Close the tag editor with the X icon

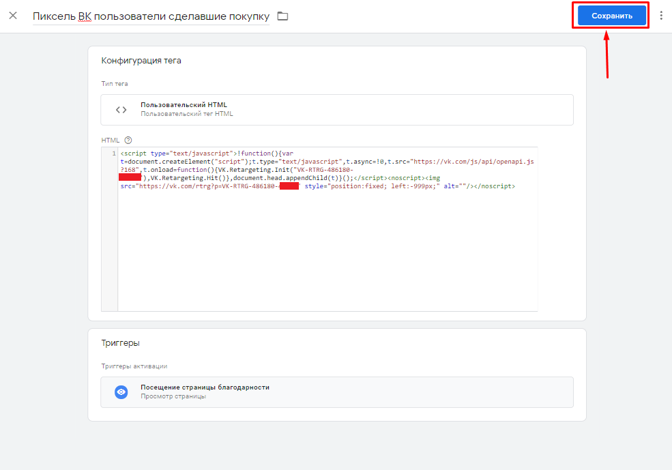(13, 15)
